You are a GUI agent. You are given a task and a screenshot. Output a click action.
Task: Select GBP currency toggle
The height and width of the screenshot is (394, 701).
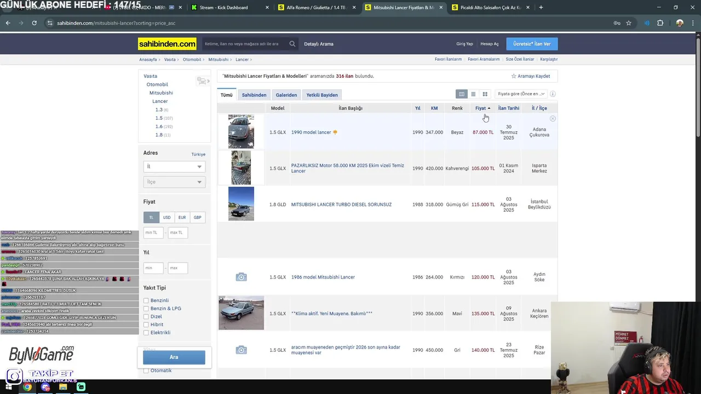coord(197,217)
